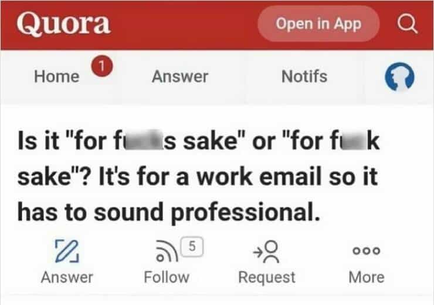Viewport: 434px width, 305px height.
Task: Switch to the Answer tab in navigation
Action: (180, 76)
